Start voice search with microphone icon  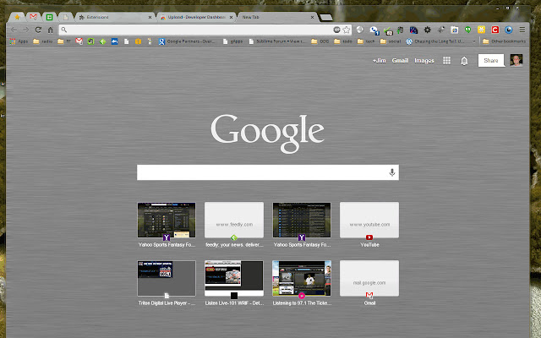tap(391, 172)
